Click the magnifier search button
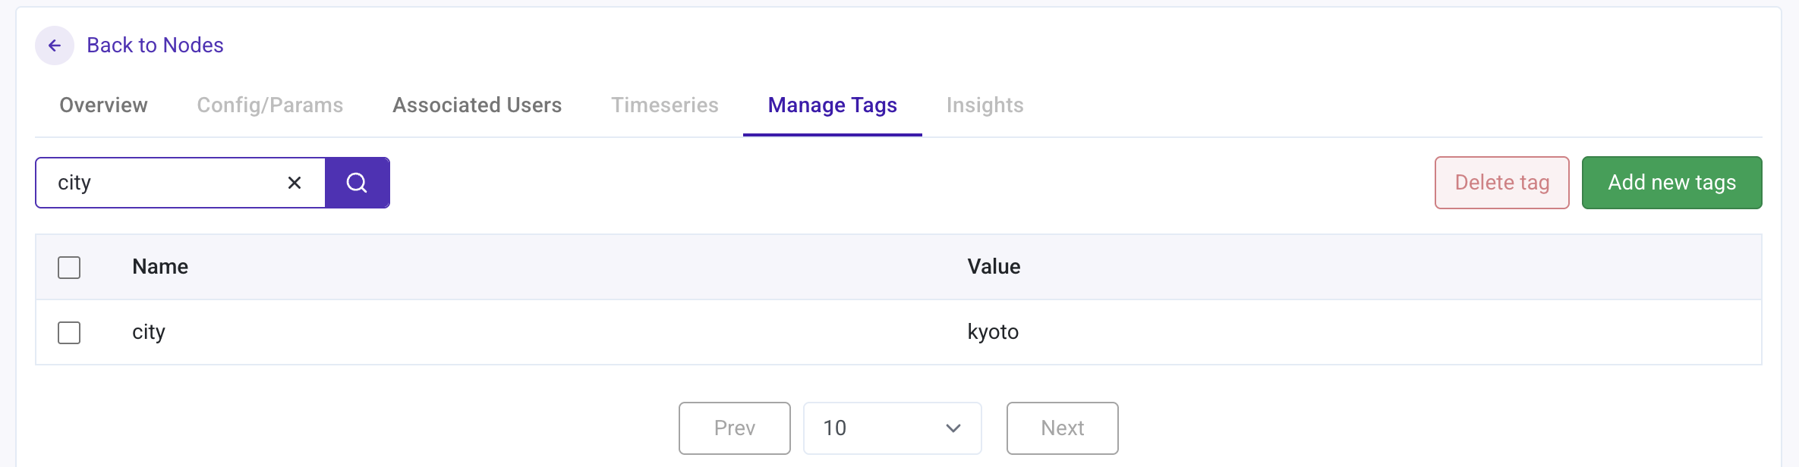The width and height of the screenshot is (1799, 467). tap(357, 183)
